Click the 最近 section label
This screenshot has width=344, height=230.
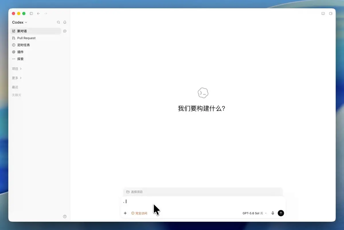[15, 87]
